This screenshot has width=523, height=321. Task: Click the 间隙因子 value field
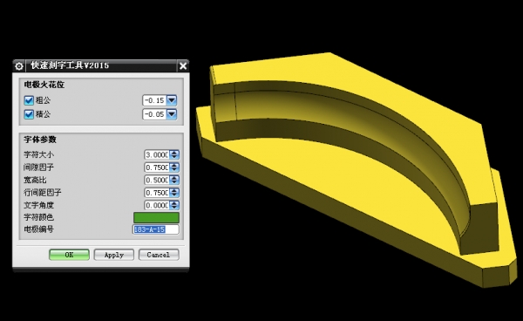[x=157, y=167]
